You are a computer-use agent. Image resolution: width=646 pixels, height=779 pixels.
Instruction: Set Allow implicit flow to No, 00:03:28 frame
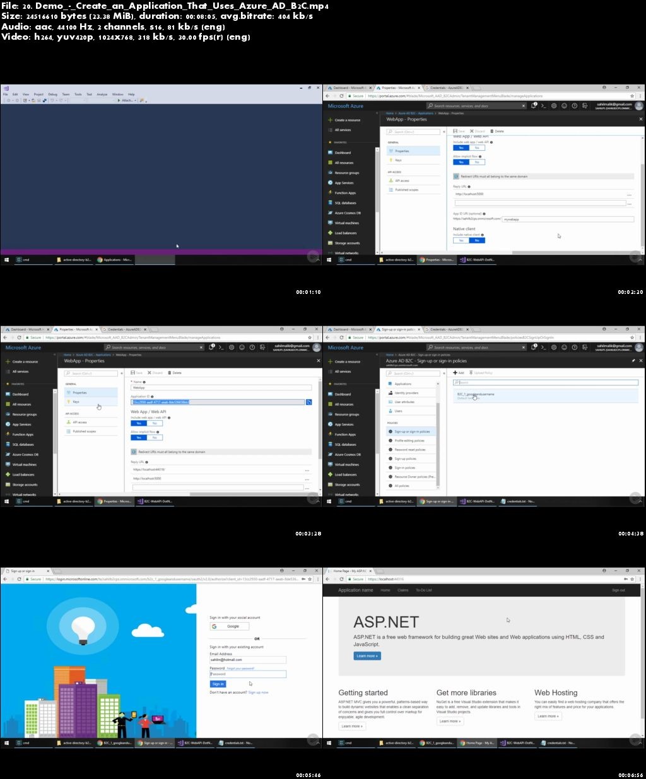pyautogui.click(x=155, y=437)
